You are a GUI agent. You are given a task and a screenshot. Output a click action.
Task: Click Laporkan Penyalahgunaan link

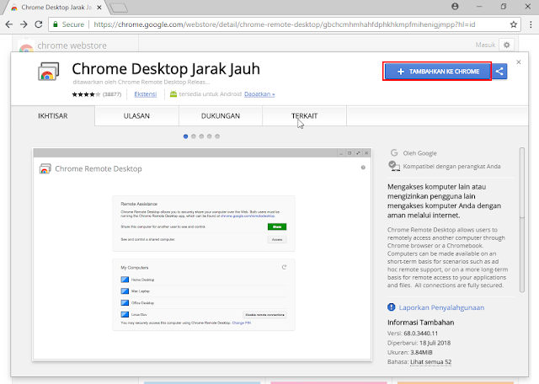click(x=441, y=307)
